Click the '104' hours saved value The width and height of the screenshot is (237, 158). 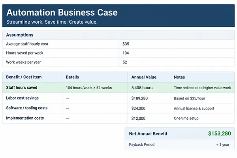click(x=126, y=53)
